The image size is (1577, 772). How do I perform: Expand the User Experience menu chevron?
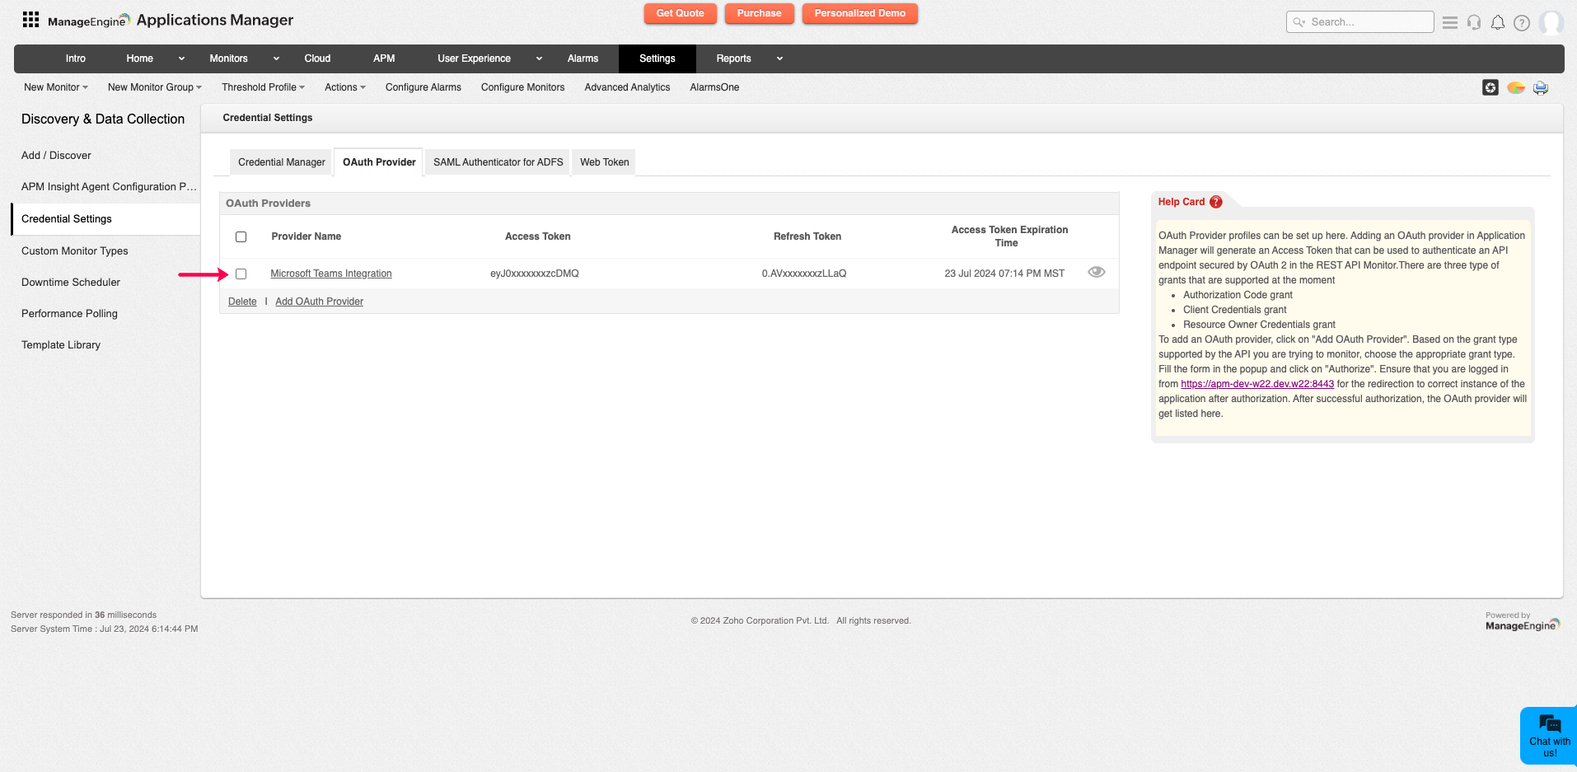click(540, 58)
